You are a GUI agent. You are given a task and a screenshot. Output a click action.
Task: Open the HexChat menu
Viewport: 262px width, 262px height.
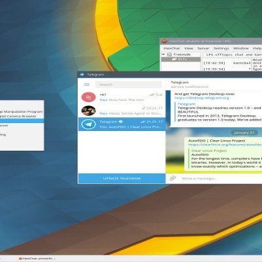tap(172, 48)
